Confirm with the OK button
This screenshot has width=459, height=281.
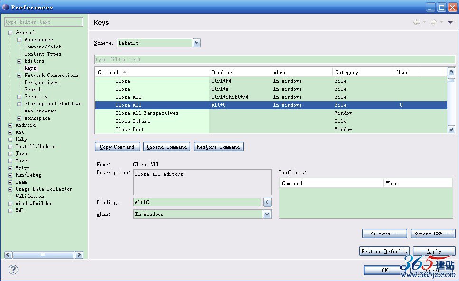[x=384, y=270]
